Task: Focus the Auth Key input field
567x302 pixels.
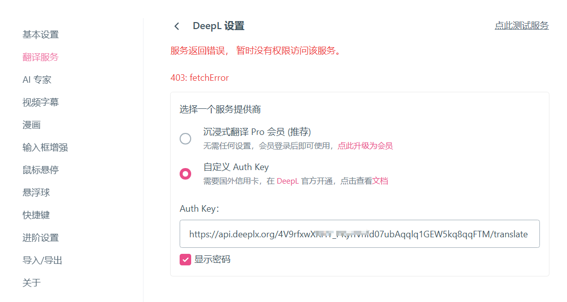Action: click(359, 234)
